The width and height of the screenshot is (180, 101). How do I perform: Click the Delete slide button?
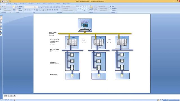pos(19,11)
